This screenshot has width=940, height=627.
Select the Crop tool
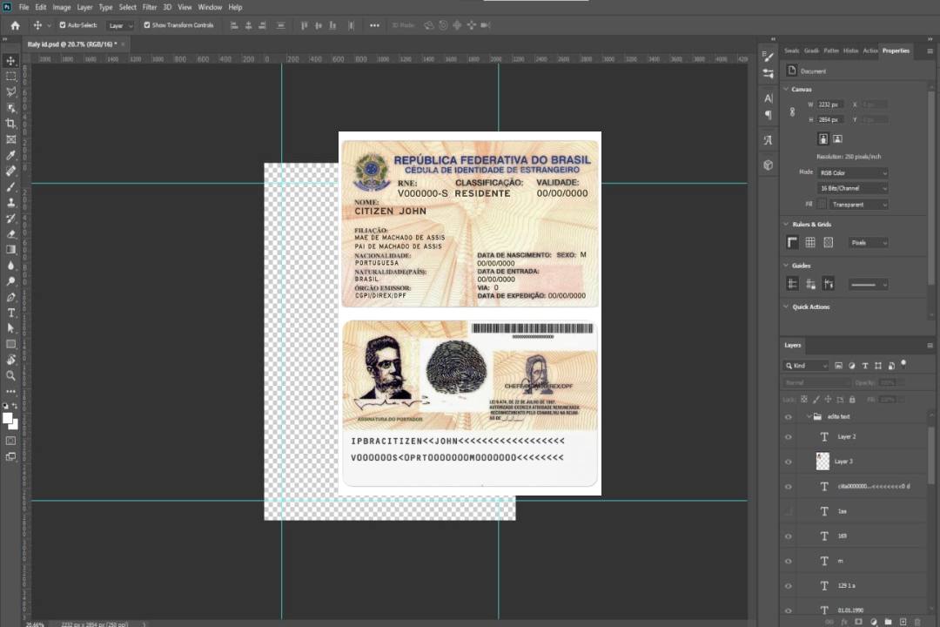tap(11, 124)
